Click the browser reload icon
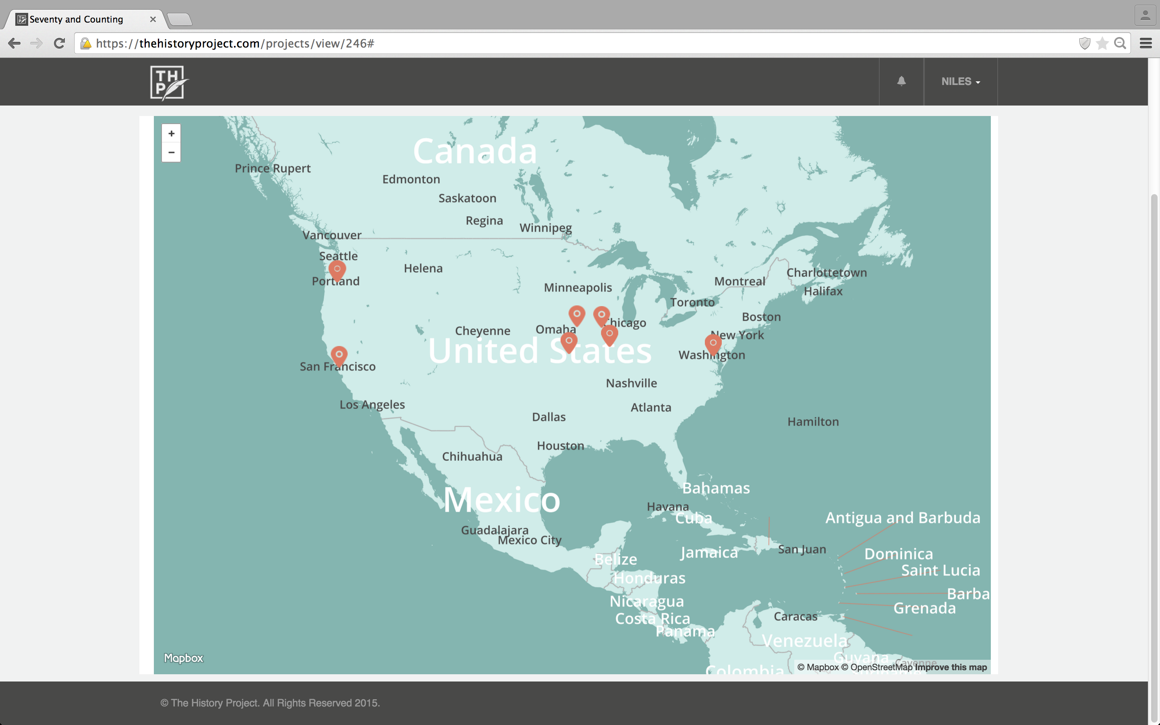The image size is (1160, 725). click(x=60, y=43)
